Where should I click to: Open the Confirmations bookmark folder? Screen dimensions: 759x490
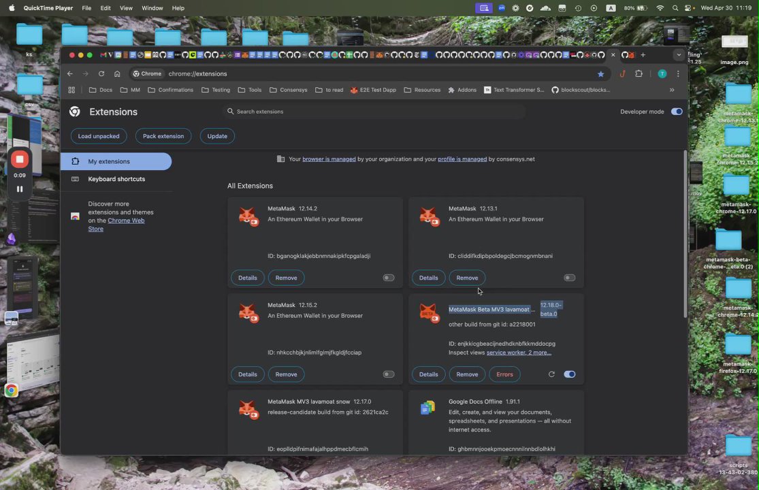(170, 90)
